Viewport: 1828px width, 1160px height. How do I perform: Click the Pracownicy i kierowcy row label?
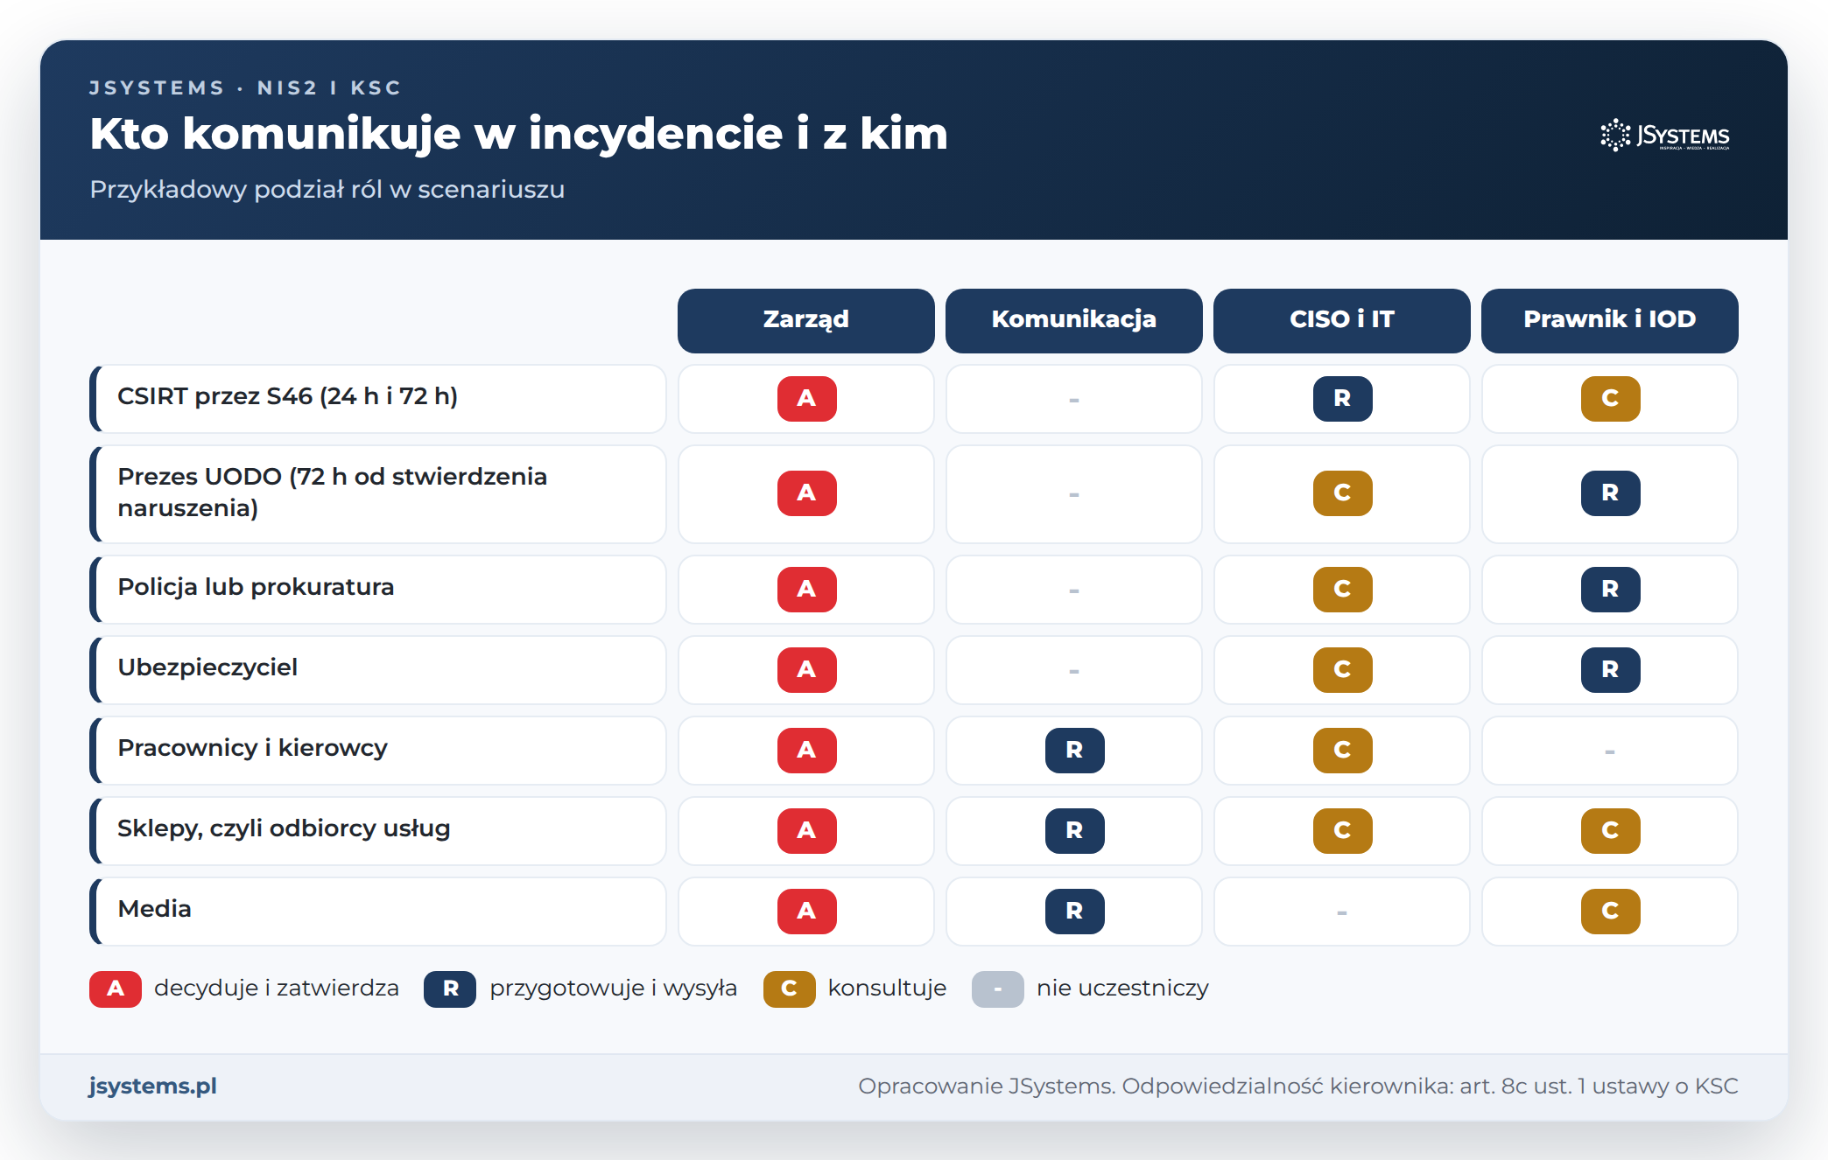click(x=378, y=751)
